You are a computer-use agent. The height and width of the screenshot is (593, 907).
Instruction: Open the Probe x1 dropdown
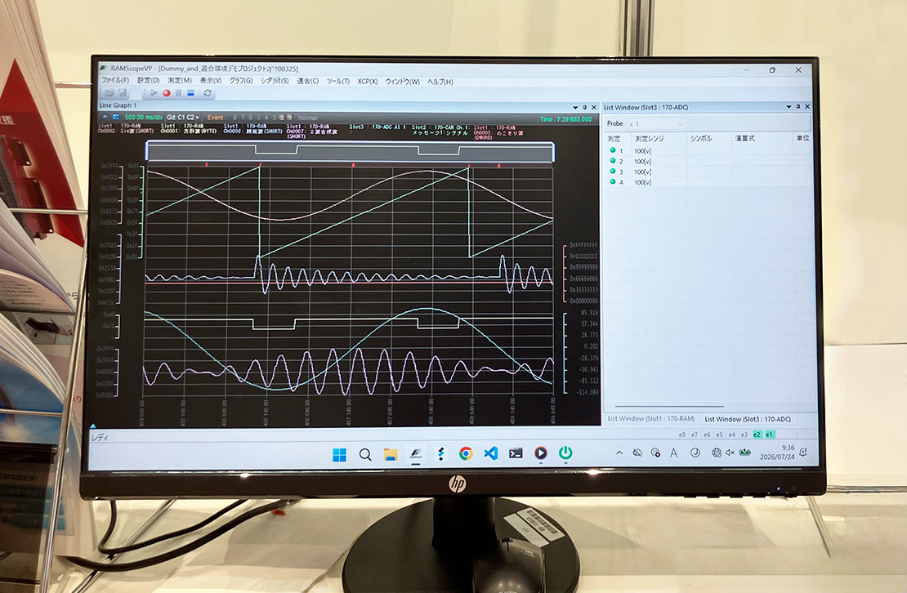click(656, 123)
